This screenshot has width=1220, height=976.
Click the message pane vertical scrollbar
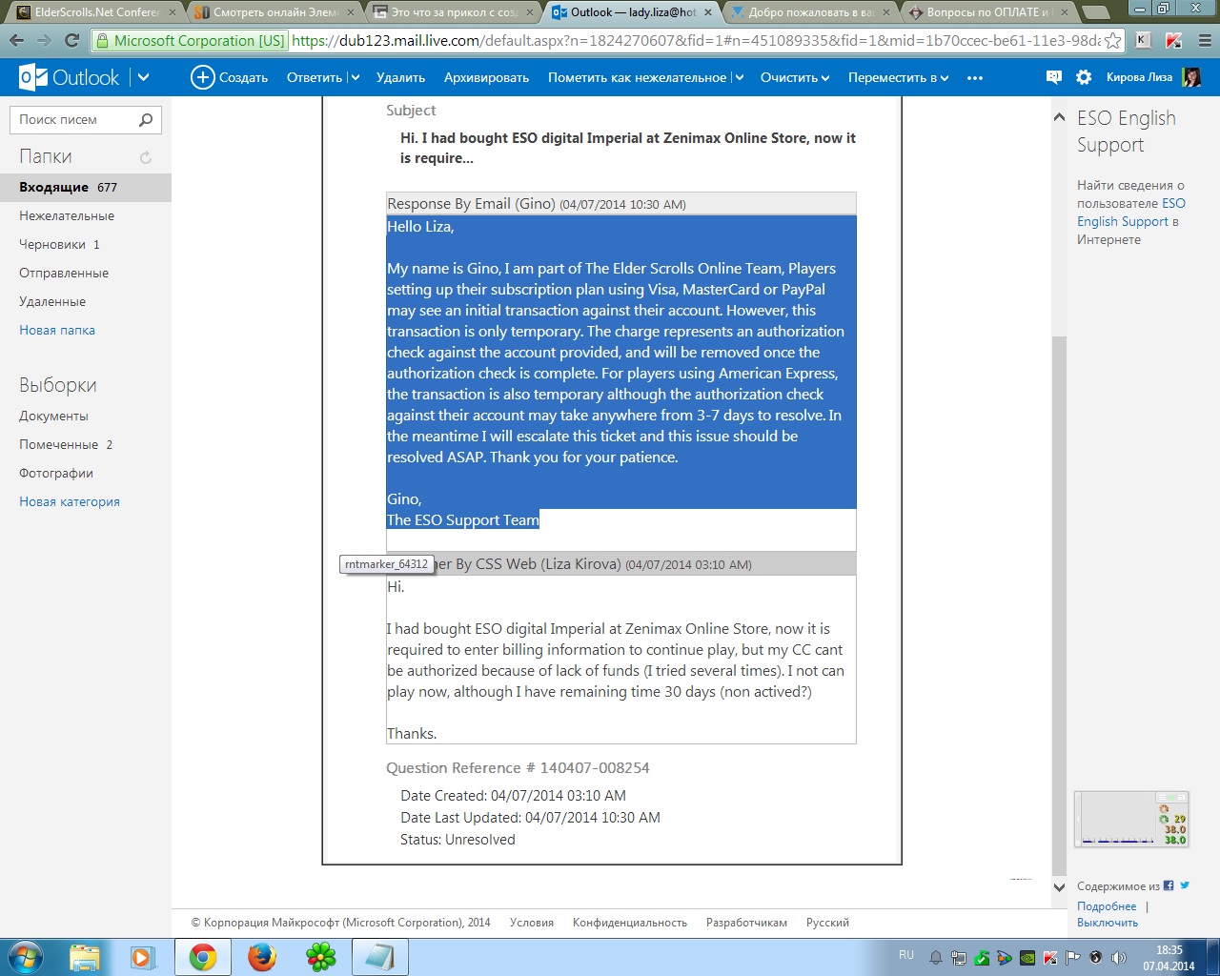coord(1059,605)
